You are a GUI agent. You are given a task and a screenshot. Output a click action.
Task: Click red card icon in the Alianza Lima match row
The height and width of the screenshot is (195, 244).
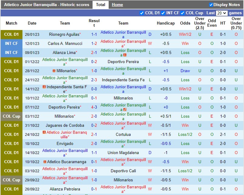125,55
